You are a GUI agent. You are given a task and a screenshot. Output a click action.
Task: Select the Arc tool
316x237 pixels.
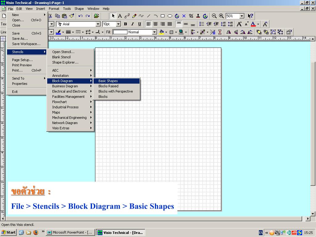click(156, 16)
